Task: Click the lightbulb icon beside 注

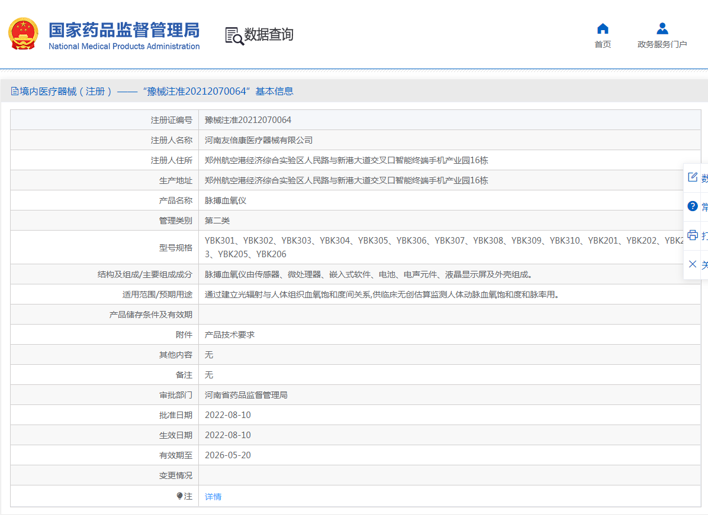Action: pyautogui.click(x=179, y=496)
